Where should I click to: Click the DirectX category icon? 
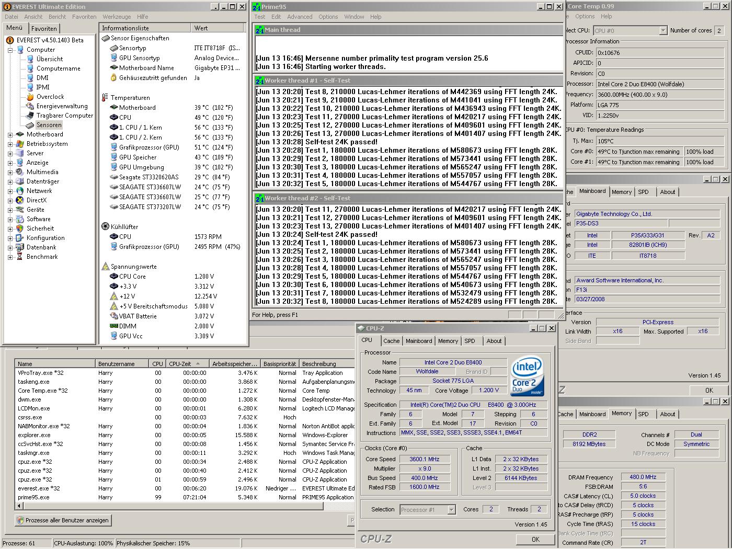point(20,200)
